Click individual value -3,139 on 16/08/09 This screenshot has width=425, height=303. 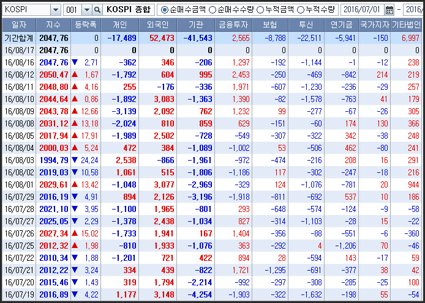pyautogui.click(x=124, y=111)
